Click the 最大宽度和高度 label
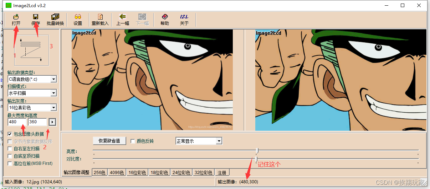The width and height of the screenshot is (430, 189). pos(22,115)
